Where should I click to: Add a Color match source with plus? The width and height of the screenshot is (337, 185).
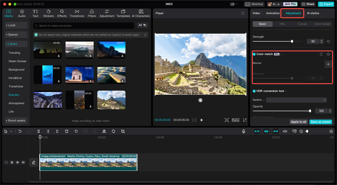[x=328, y=64]
